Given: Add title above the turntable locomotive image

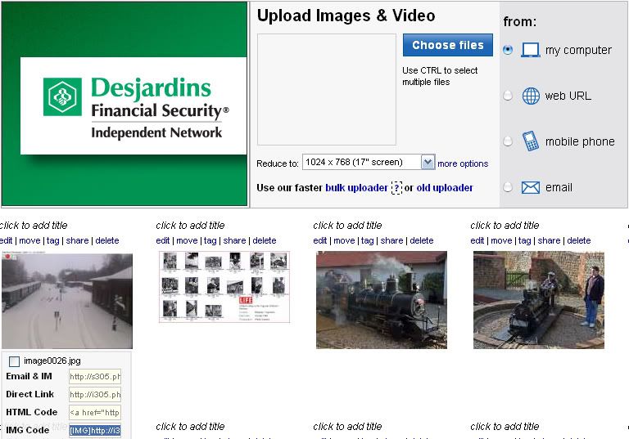Looking at the screenshot, I should [505, 225].
